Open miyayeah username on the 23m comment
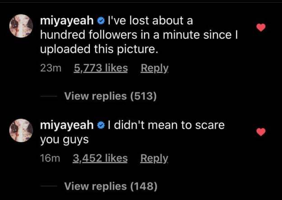Screen dimensions: 282x200 67,20
